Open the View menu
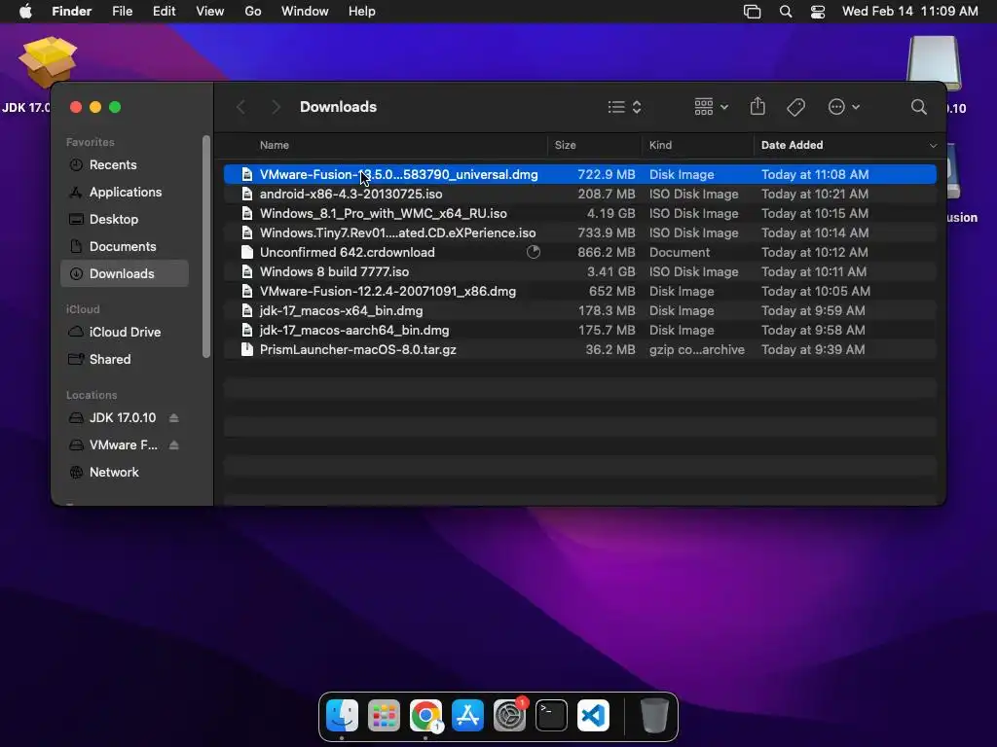 tap(210, 12)
